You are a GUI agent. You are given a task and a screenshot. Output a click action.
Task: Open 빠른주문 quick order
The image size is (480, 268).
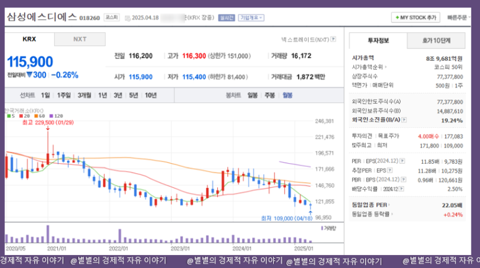pos(457,17)
